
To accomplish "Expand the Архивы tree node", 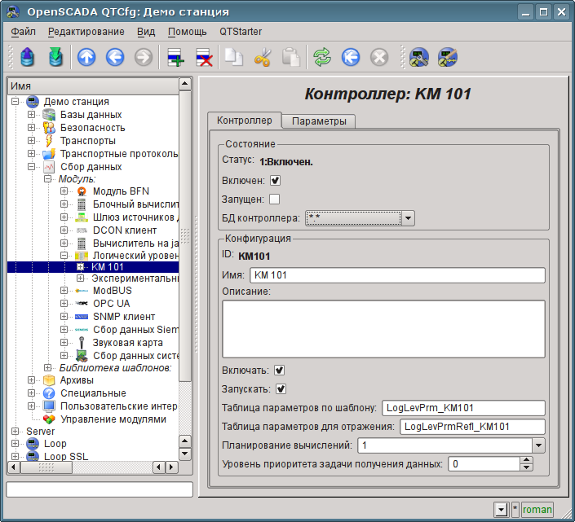I will click(x=32, y=380).
